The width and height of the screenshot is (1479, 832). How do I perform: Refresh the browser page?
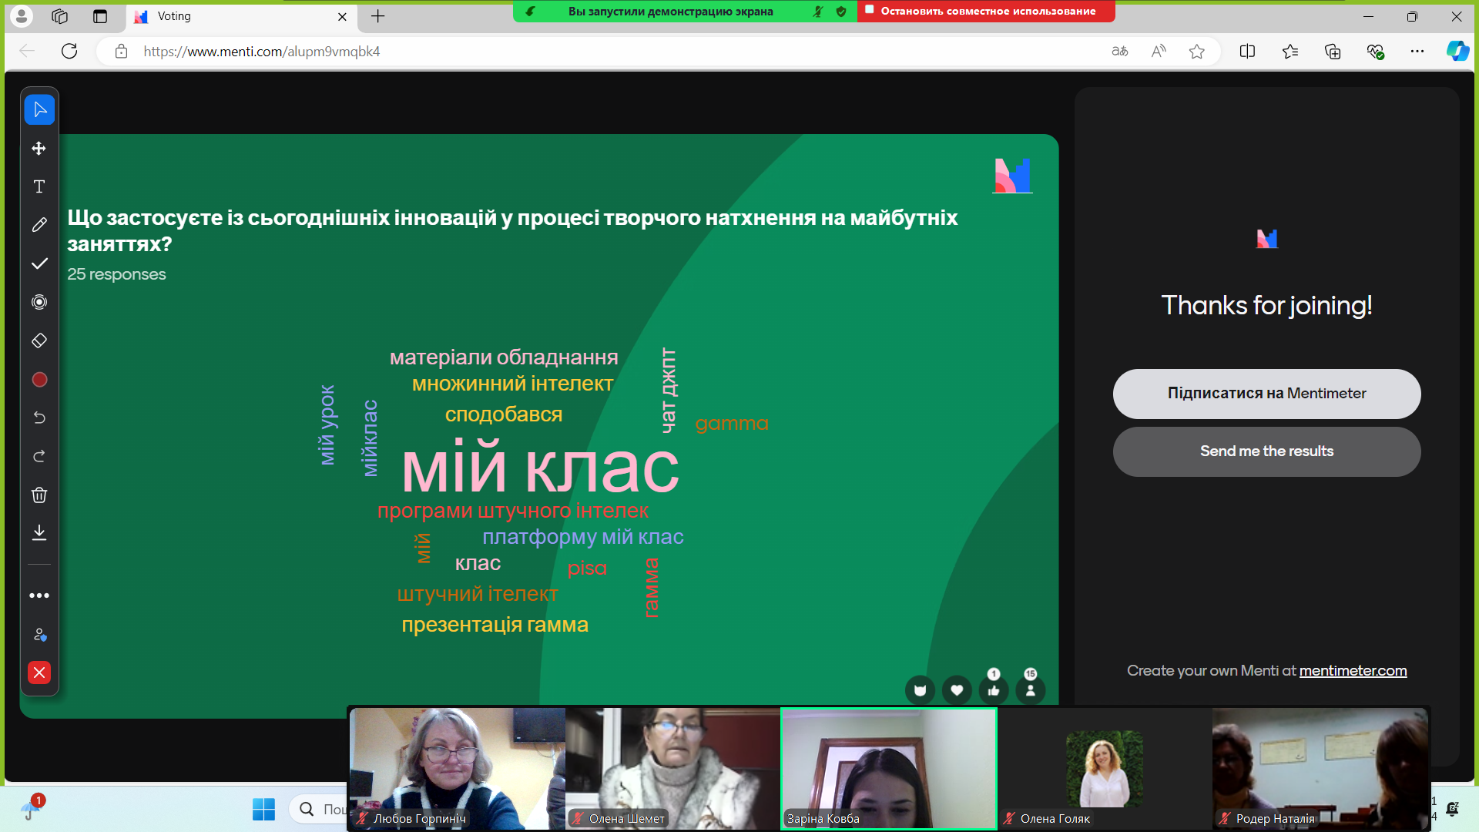coord(69,52)
